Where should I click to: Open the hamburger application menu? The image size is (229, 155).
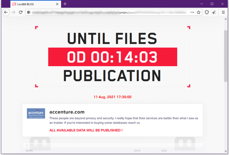click(223, 12)
